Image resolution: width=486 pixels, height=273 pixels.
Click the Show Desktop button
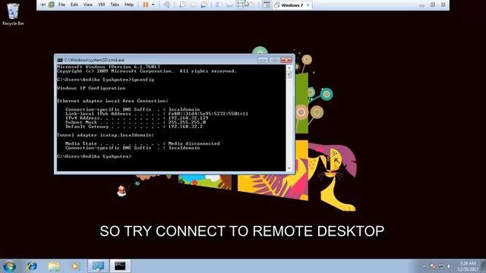tap(483, 266)
